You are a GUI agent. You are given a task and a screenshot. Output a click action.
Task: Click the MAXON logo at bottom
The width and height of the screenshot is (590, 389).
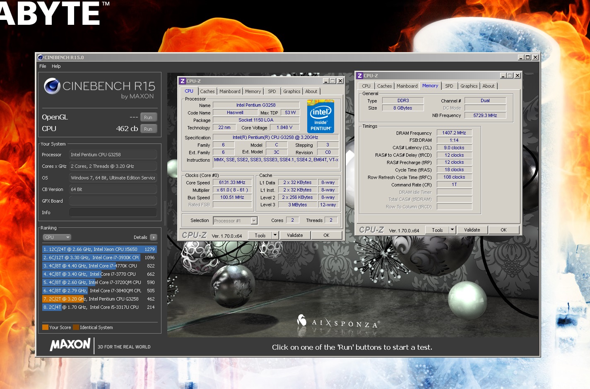[70, 344]
